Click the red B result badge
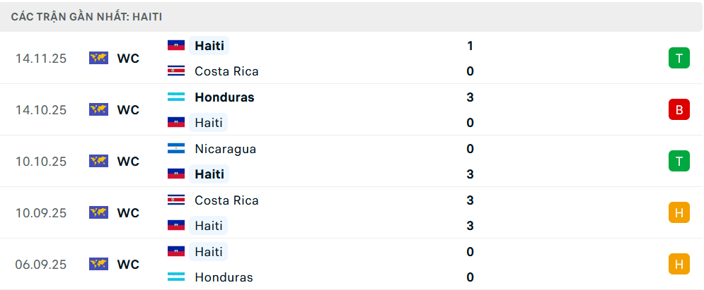704x290 pixels. (679, 110)
